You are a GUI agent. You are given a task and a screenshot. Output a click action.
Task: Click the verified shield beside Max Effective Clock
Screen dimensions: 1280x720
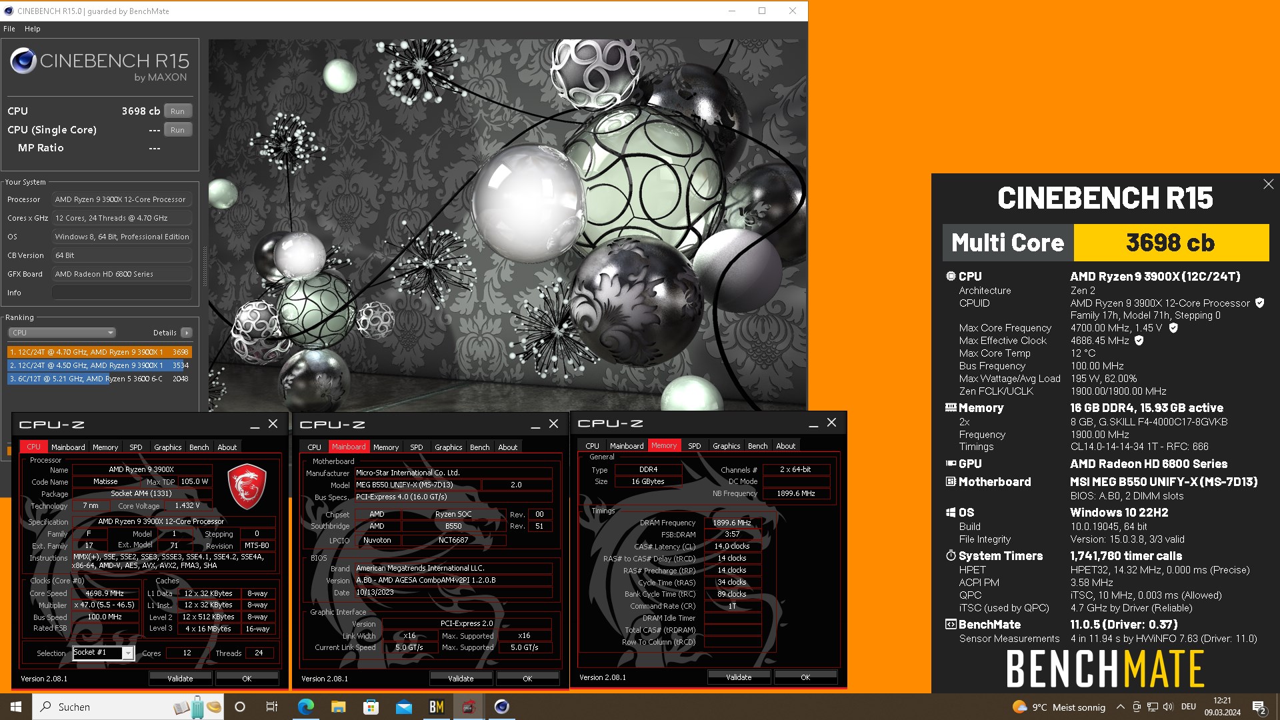(1139, 341)
